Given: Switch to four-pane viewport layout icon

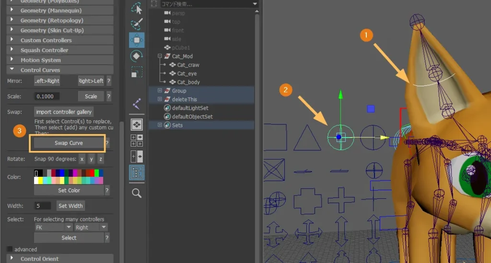Looking at the screenshot, I should click(137, 140).
